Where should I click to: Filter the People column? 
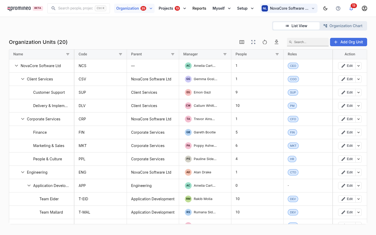(277, 54)
